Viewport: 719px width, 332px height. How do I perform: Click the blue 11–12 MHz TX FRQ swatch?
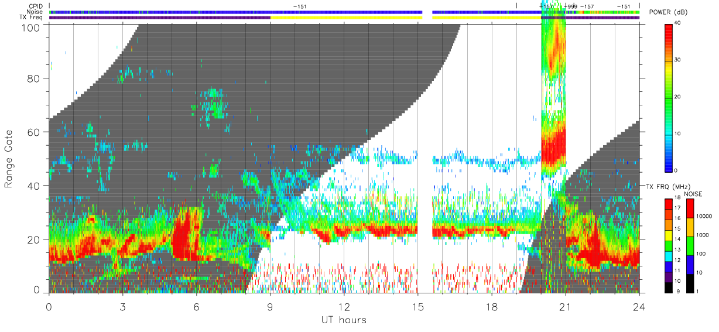[669, 267]
